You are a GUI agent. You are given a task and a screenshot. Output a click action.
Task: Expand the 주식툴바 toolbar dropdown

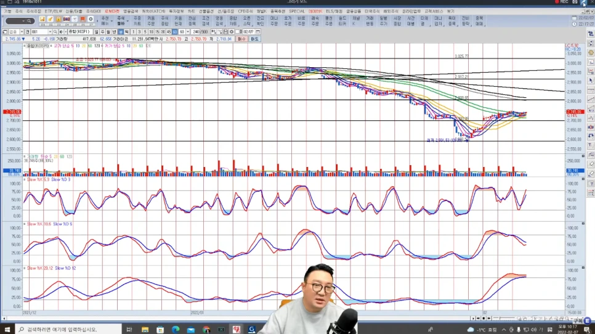[x=127, y=21]
